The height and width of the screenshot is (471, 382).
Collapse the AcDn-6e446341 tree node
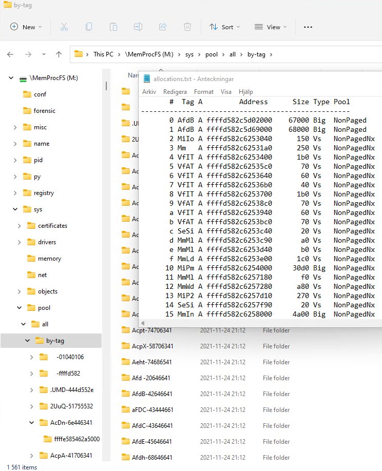point(31,423)
